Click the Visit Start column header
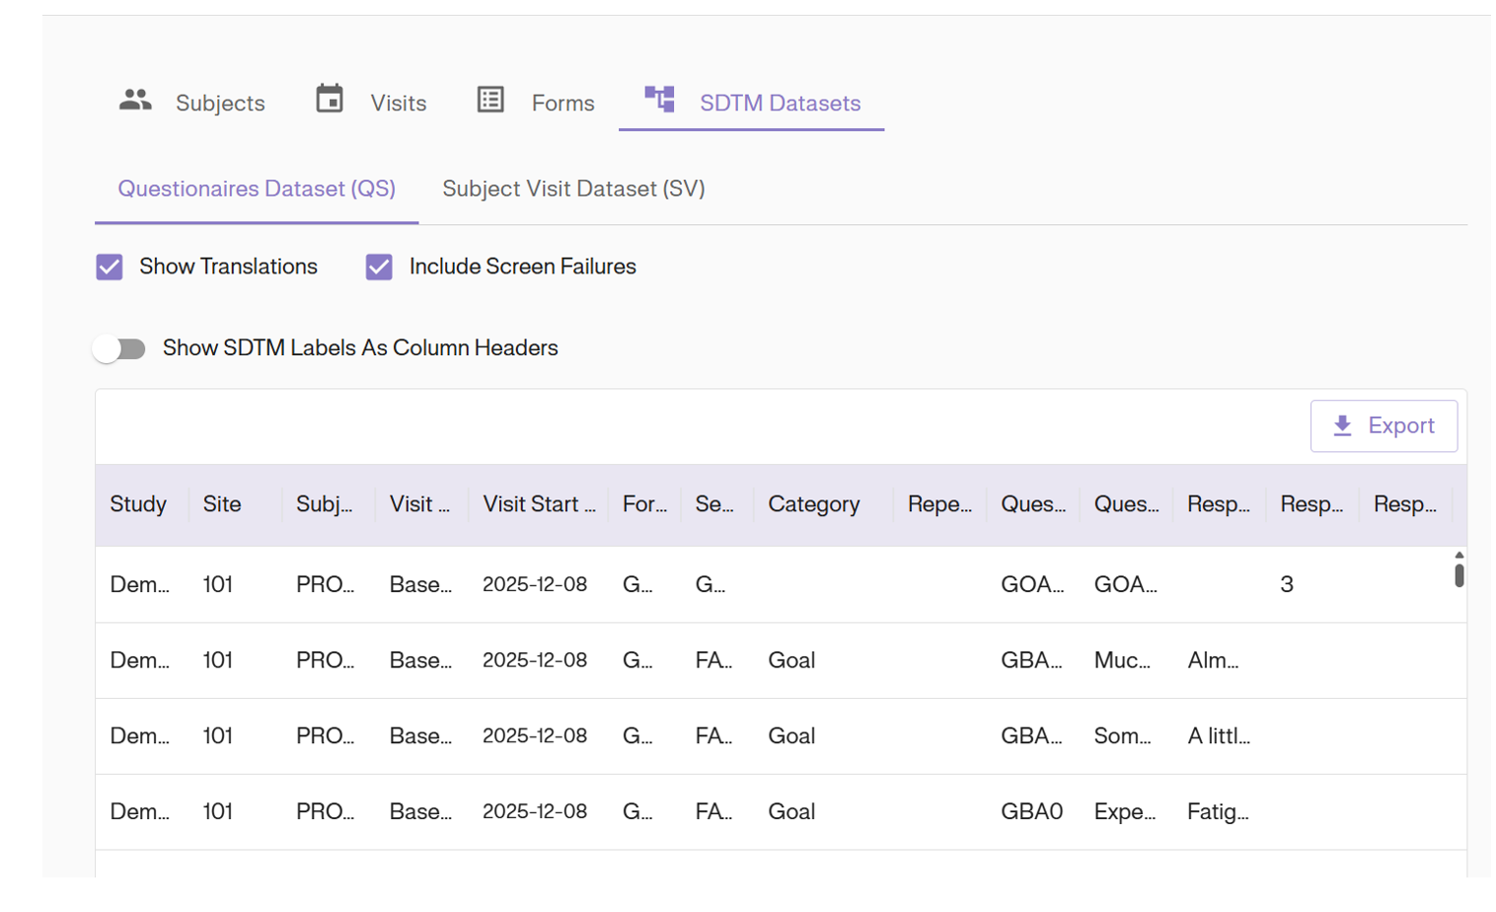Image resolution: width=1496 pixels, height=912 pixels. point(539,504)
